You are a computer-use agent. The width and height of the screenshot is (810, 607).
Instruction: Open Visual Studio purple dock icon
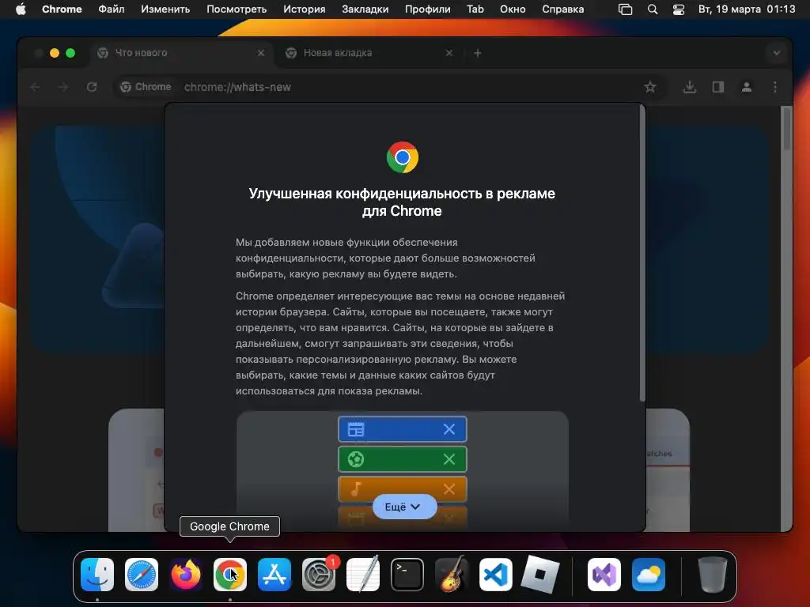pos(604,575)
